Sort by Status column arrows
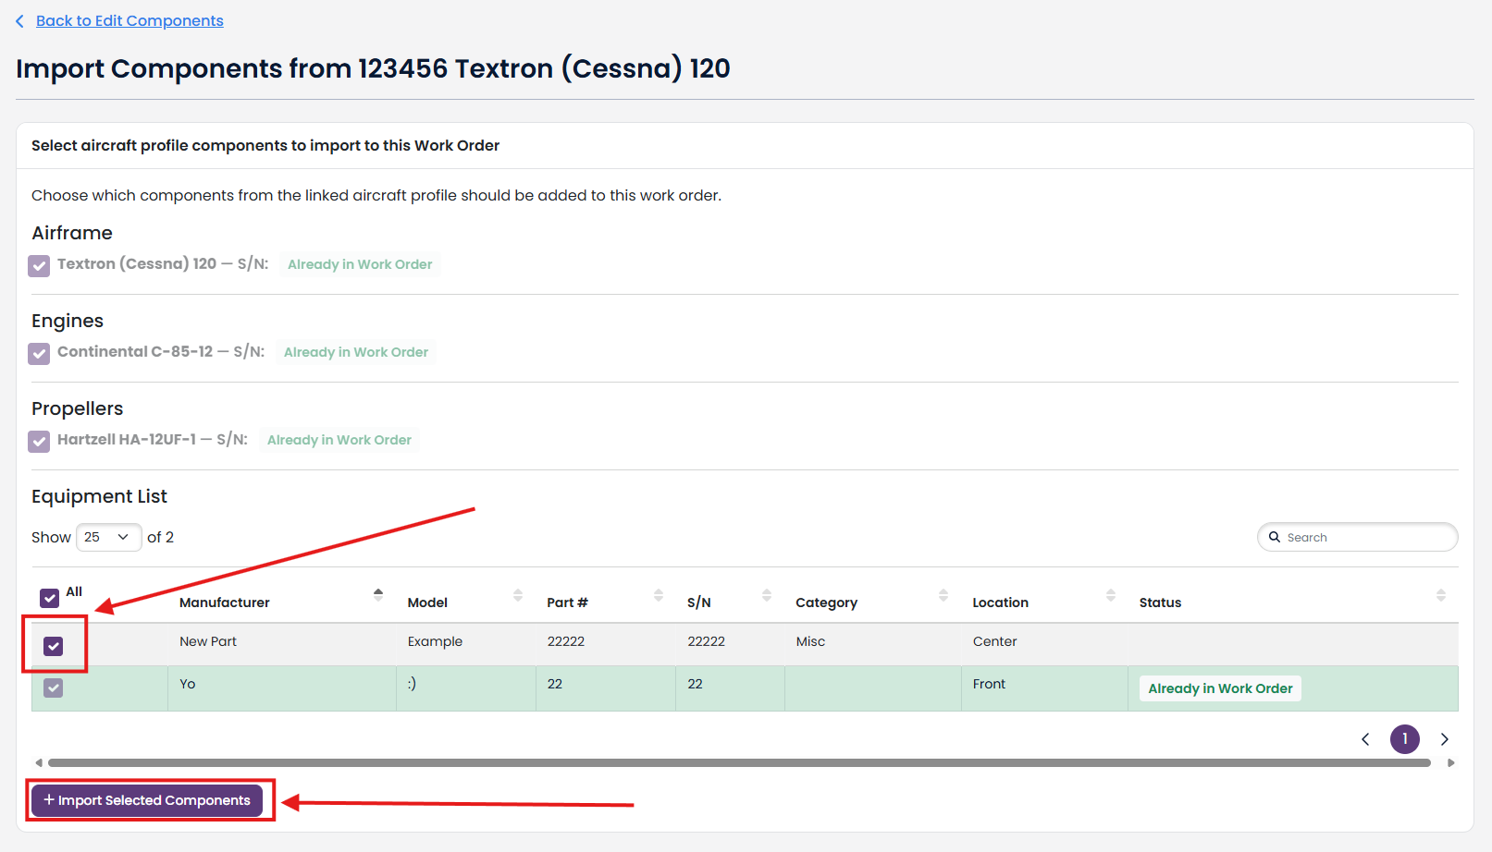This screenshot has width=1492, height=852. (x=1441, y=595)
